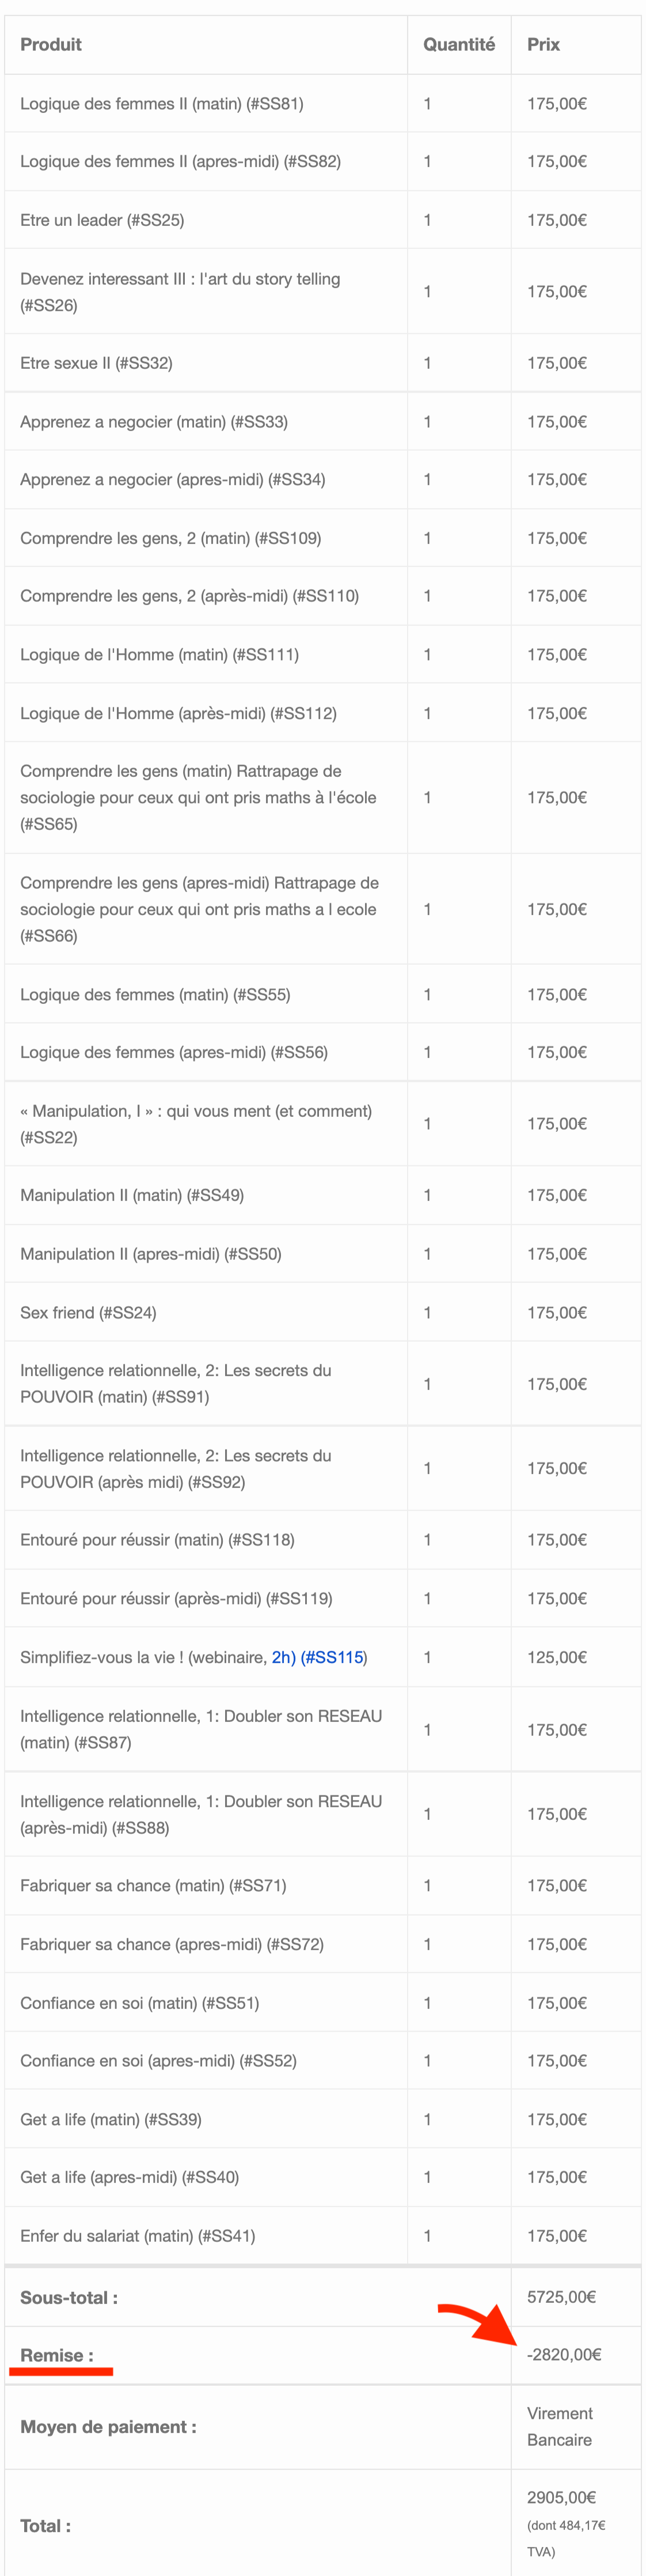This screenshot has height=2576, width=646.
Task: Click the Quantité column header
Action: 458,44
